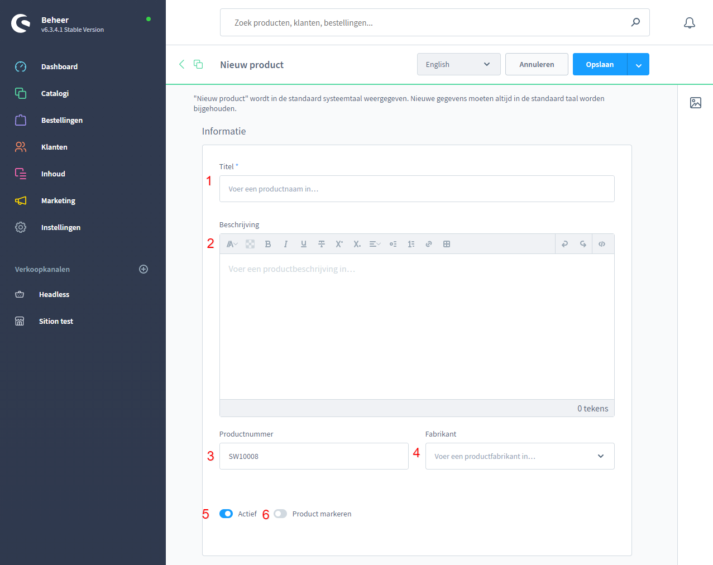Go to Bestellingen in the sidebar
Screen dimensions: 713x565
[x=61, y=120]
